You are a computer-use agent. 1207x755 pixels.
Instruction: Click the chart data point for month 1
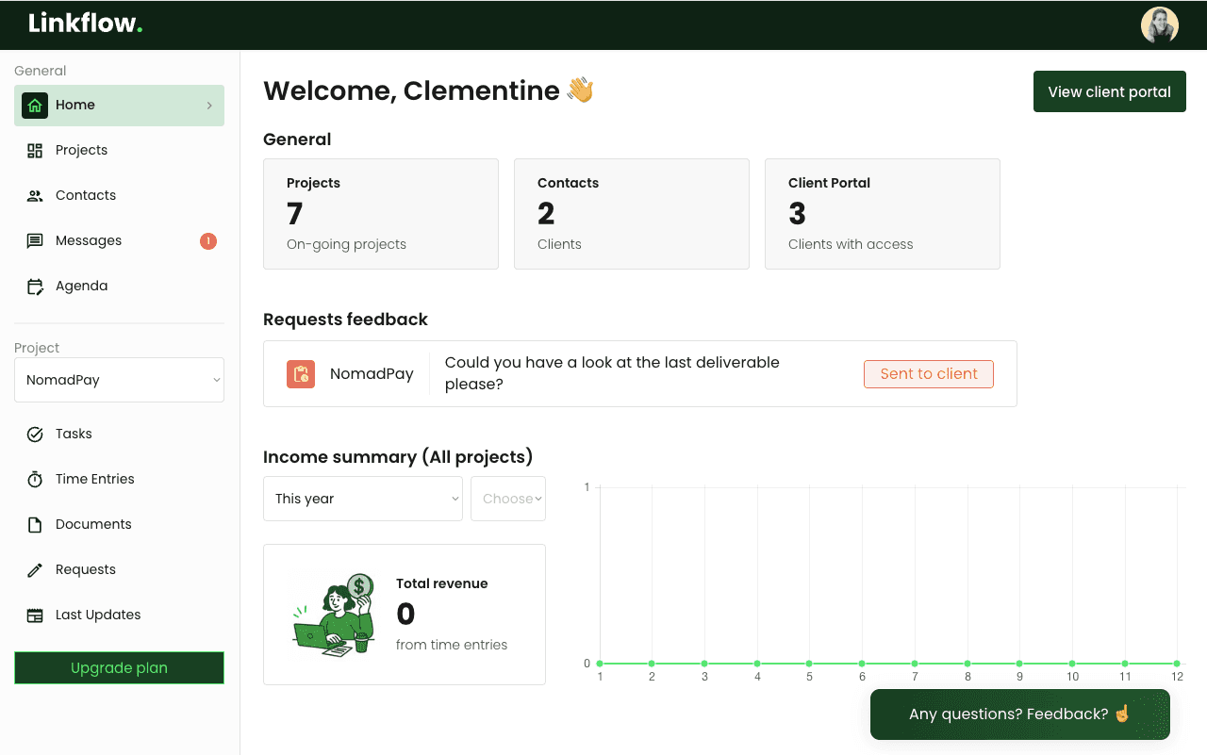click(x=600, y=664)
